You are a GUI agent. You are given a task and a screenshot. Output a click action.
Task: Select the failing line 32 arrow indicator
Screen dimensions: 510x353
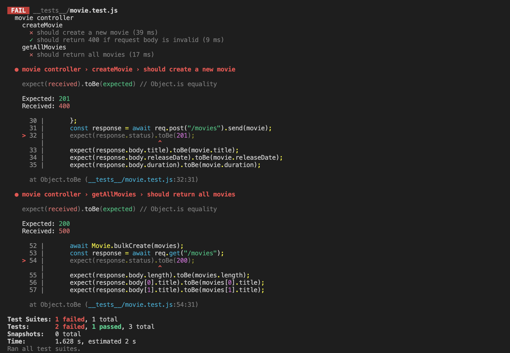(24, 136)
